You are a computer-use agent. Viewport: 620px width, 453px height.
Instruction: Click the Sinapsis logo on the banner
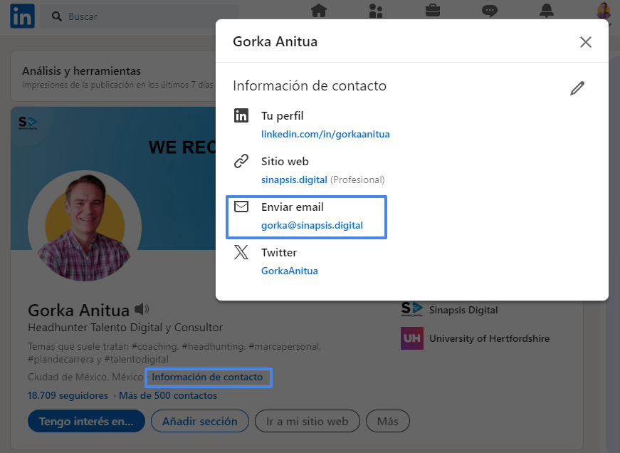pos(28,123)
